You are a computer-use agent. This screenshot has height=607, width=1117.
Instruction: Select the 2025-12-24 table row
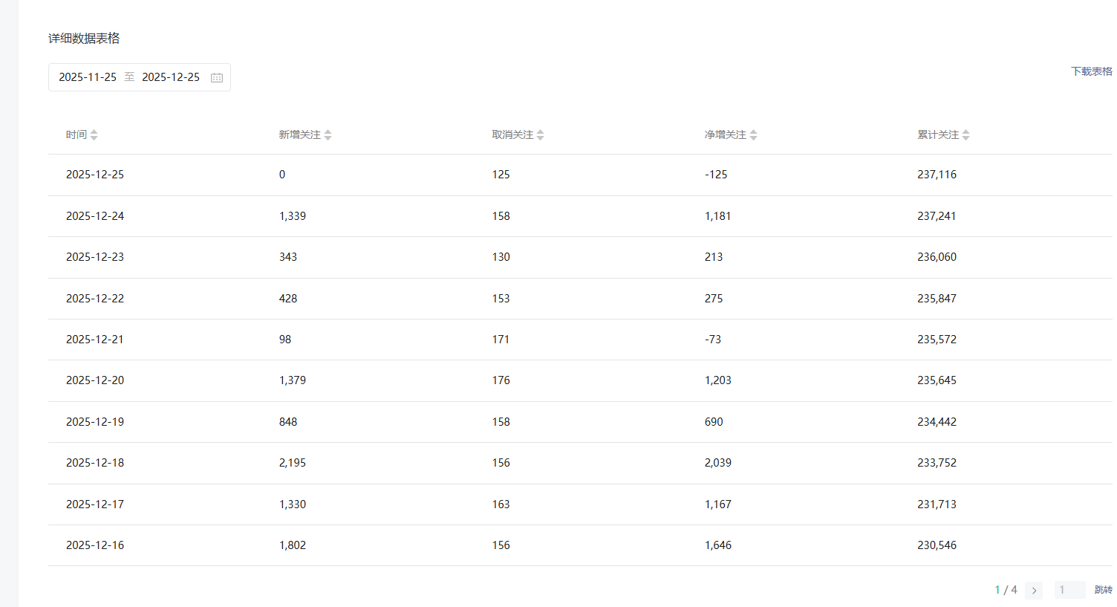click(x=579, y=216)
